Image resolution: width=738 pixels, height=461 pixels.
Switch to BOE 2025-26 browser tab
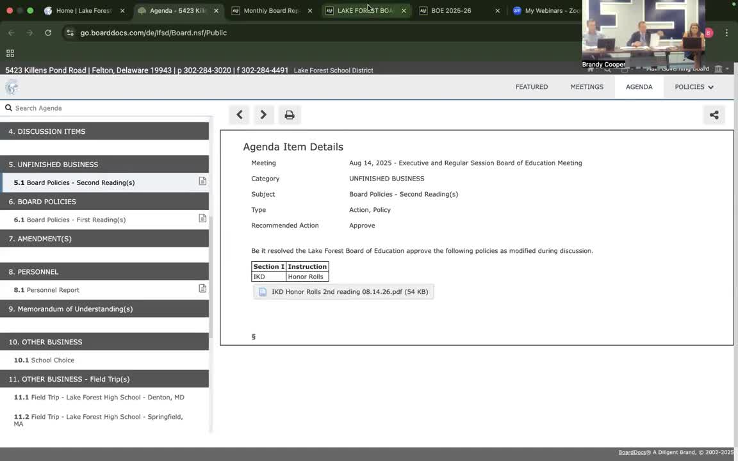coord(451,11)
